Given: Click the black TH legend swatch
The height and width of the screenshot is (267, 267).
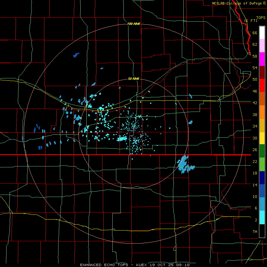Looking at the screenshot, I should pos(262,231).
